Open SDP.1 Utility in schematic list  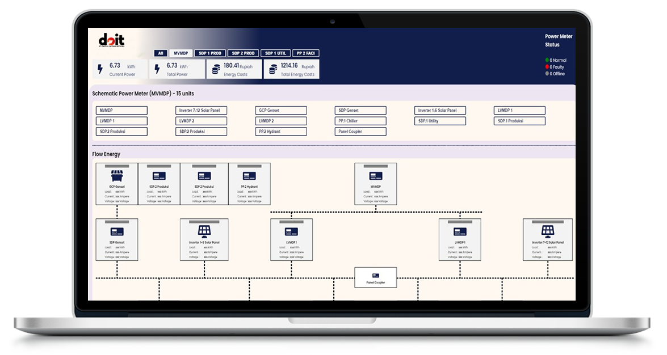[441, 121]
